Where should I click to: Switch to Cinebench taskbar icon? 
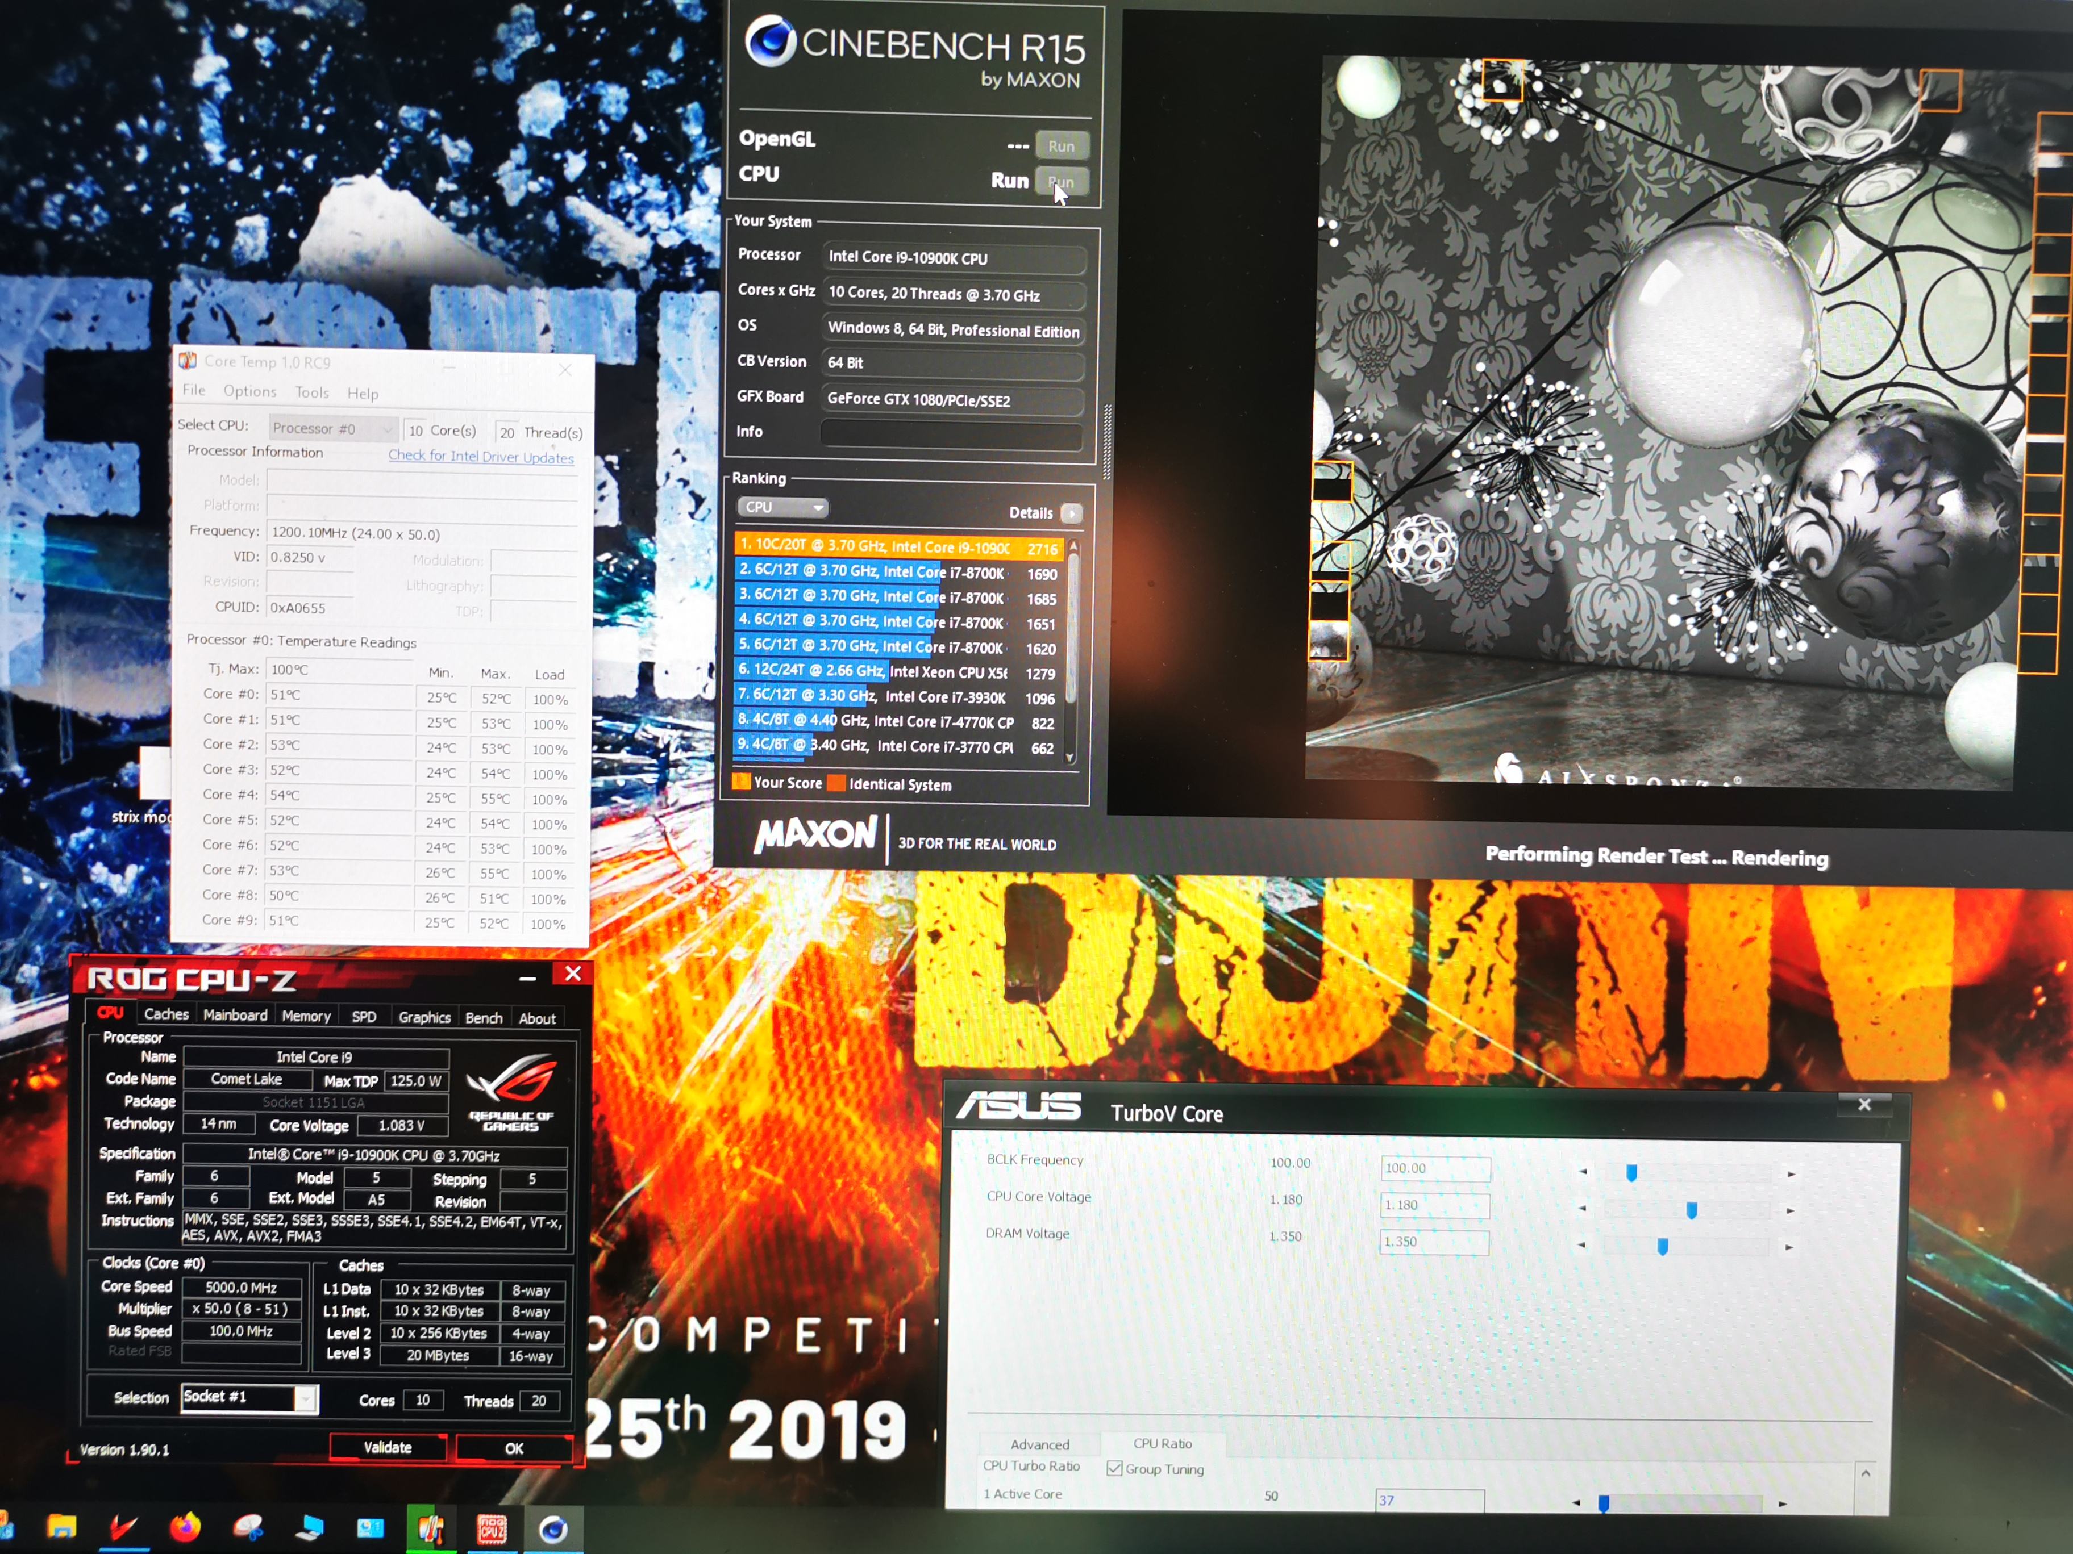pos(553,1528)
